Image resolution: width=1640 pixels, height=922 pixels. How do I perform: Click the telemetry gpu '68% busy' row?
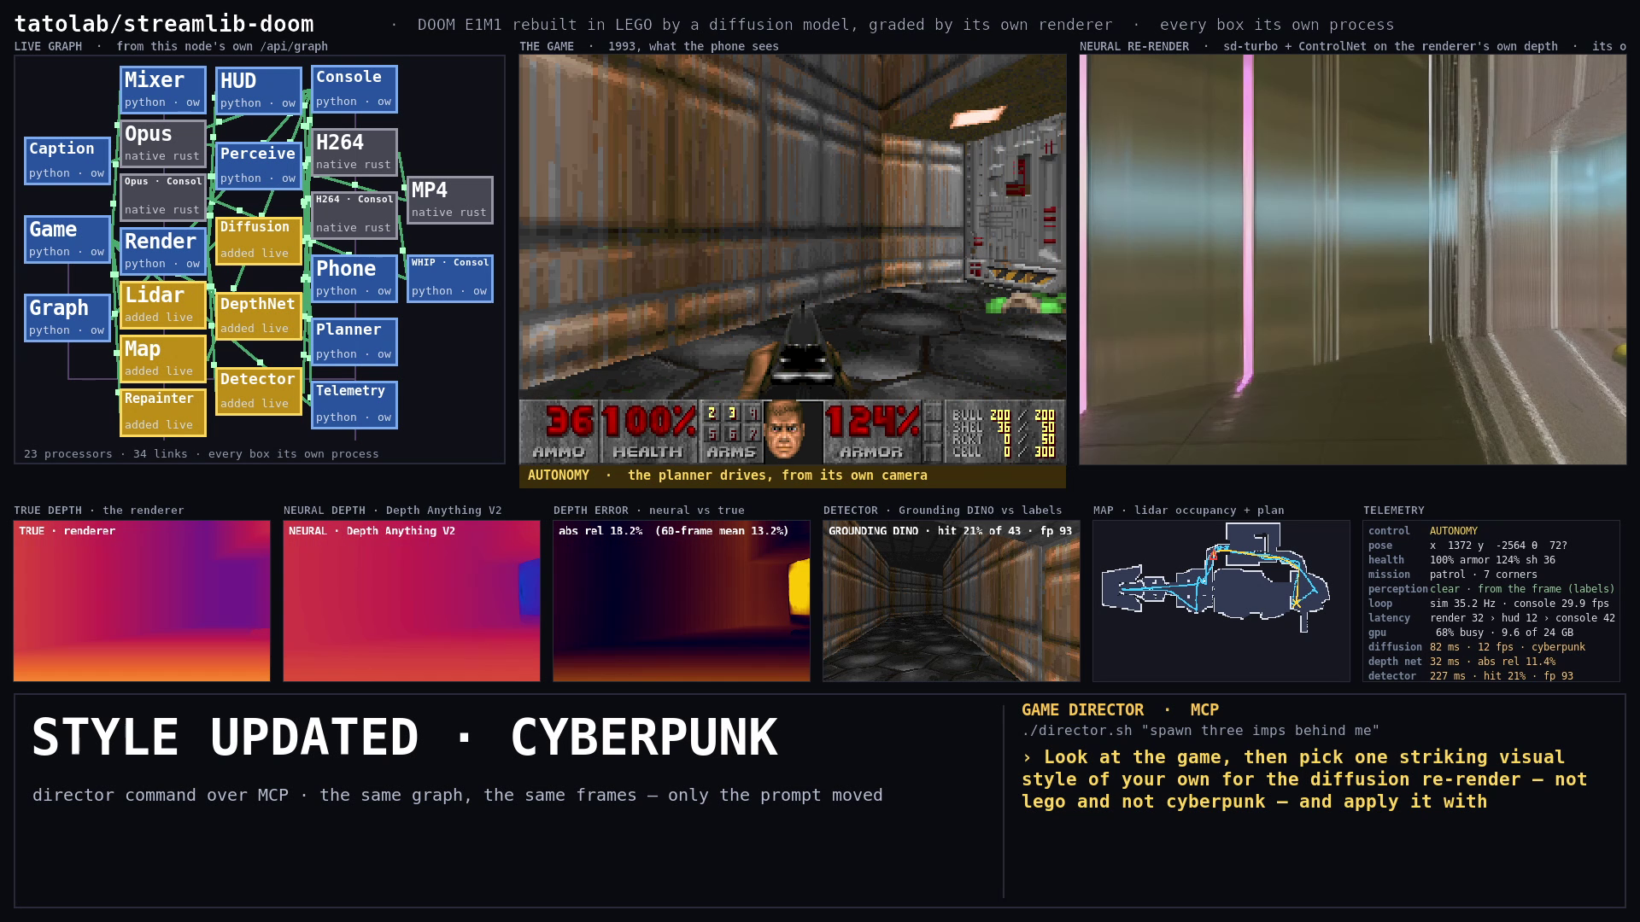(1491, 633)
